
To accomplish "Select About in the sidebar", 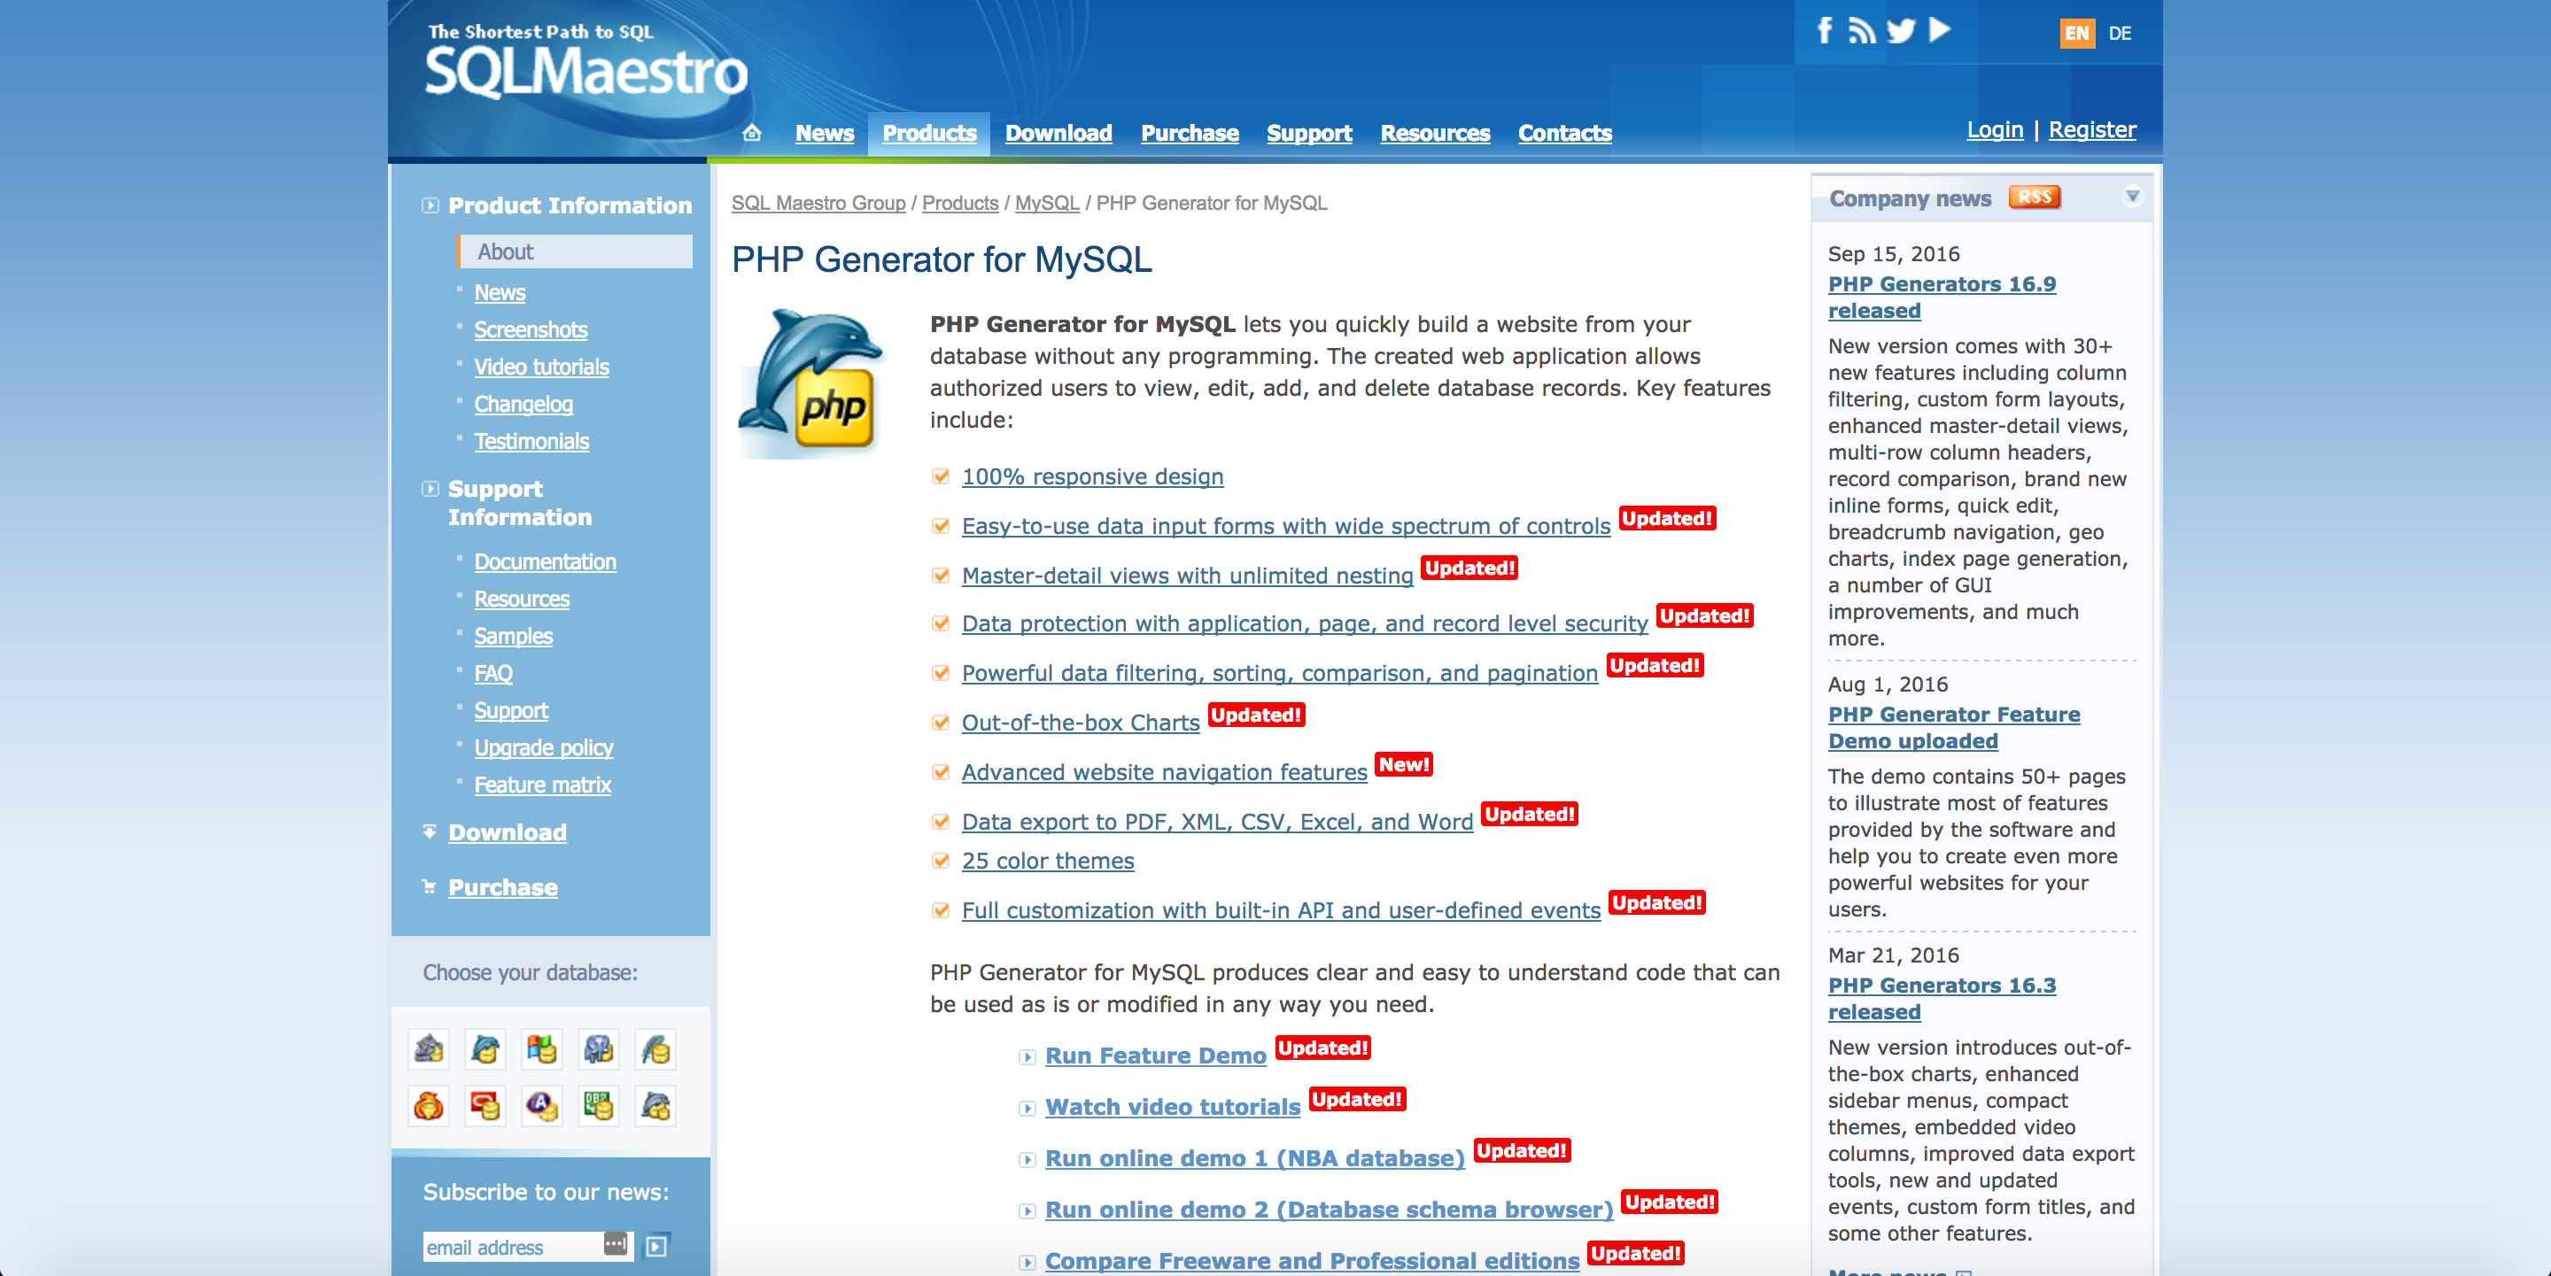I will [x=576, y=251].
